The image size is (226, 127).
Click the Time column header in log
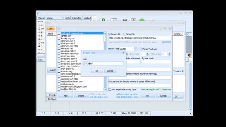click(x=41, y=60)
